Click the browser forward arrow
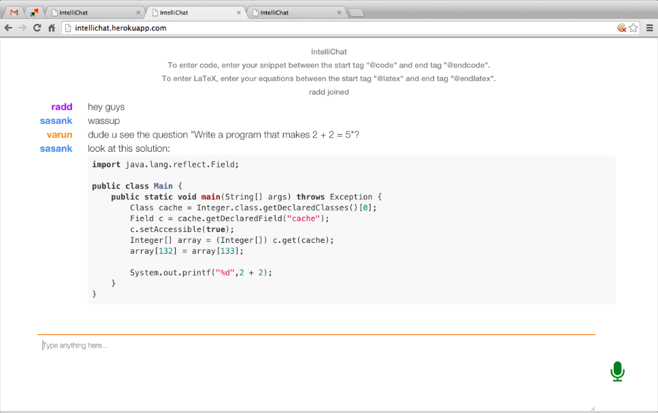Image resolution: width=658 pixels, height=413 pixels. (x=22, y=28)
